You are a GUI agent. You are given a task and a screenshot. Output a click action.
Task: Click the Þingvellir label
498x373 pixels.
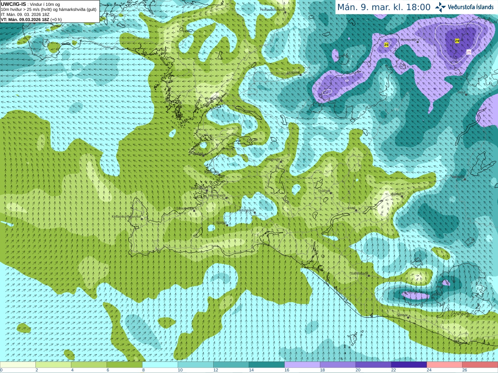273,159
